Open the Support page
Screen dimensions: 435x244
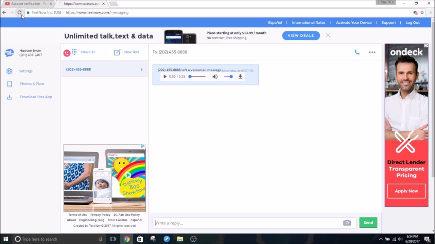point(388,23)
